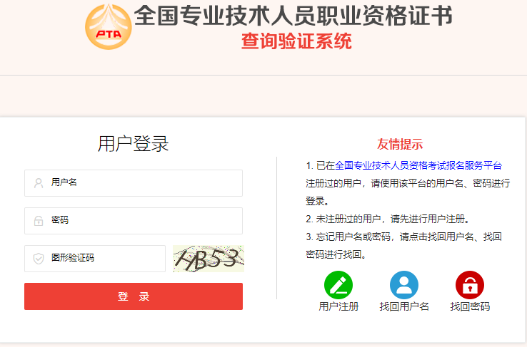Focus the 密码 password input field
The image size is (527, 347).
(x=134, y=221)
